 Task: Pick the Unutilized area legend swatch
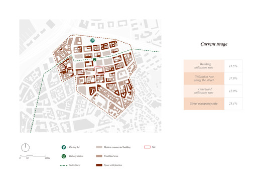99,156
